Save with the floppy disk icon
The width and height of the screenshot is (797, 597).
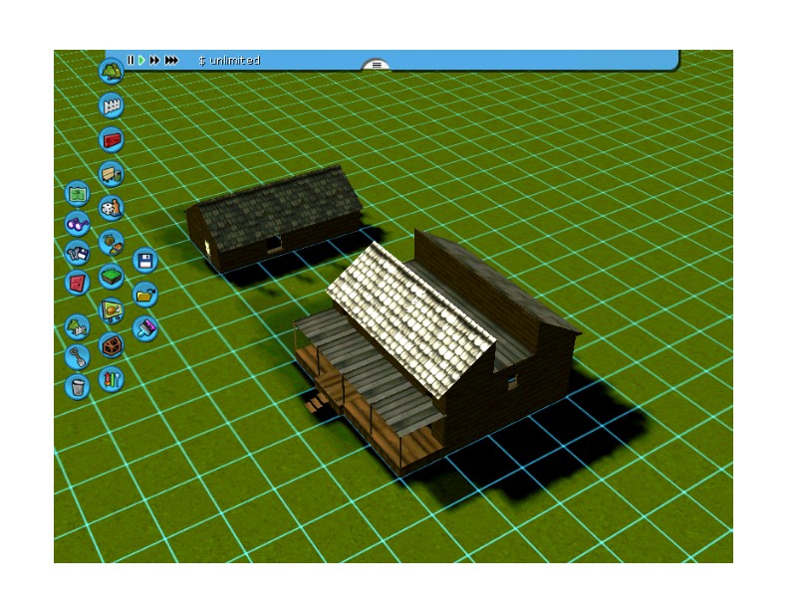pyautogui.click(x=145, y=261)
